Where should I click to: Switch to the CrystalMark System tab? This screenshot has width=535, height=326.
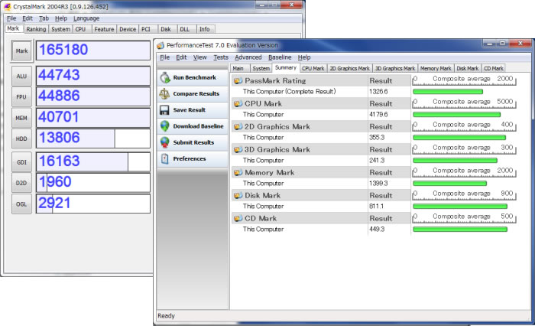[x=60, y=29]
